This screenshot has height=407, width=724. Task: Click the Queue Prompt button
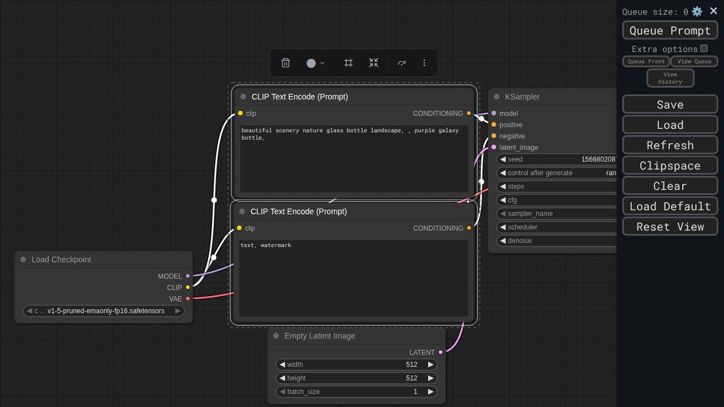pos(670,30)
